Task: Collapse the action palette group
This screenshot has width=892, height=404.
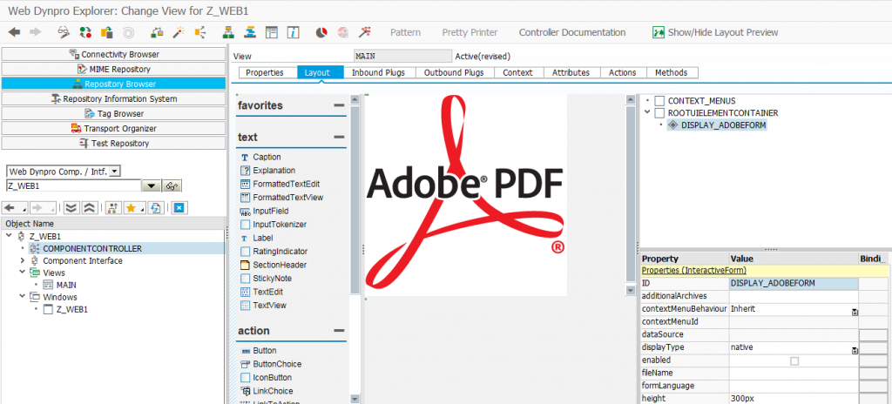Action: click(339, 331)
